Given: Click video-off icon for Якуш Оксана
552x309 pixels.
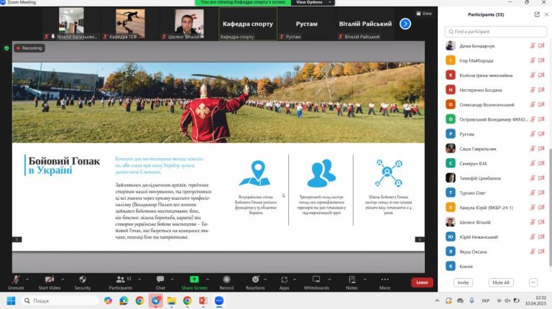Looking at the screenshot, I should point(541,252).
